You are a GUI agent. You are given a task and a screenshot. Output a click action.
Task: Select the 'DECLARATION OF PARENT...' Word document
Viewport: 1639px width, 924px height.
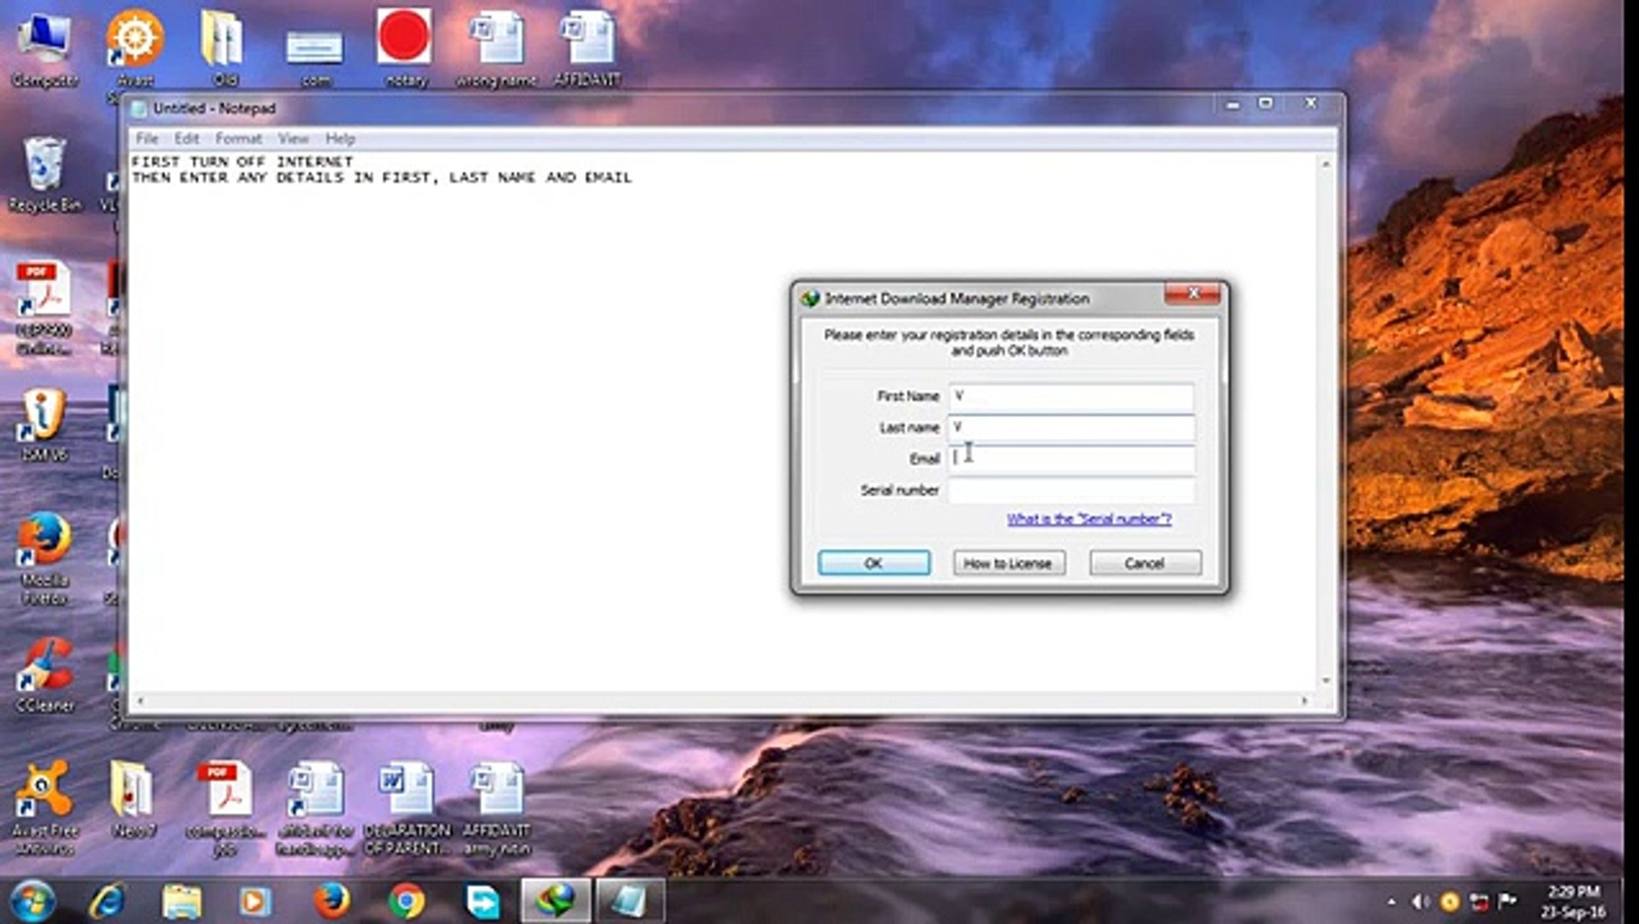(406, 808)
